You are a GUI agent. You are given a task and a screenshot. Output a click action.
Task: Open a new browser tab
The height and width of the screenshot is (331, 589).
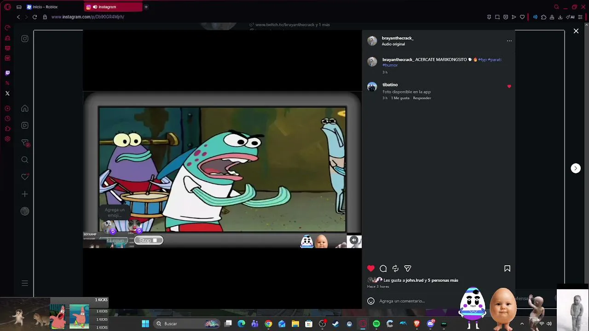[x=146, y=7]
